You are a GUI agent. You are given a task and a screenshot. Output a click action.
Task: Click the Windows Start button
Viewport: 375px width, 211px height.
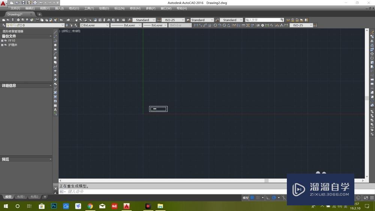tap(6, 206)
